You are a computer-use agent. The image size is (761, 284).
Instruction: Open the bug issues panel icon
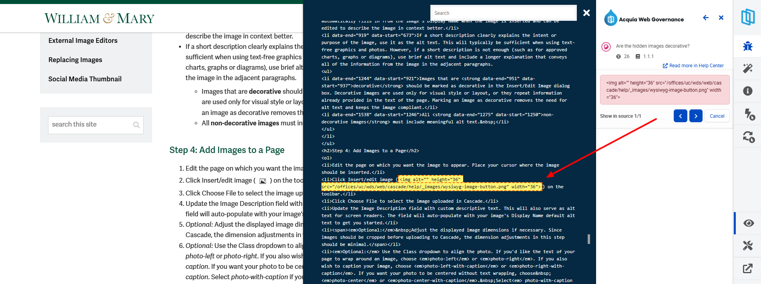coord(747,46)
